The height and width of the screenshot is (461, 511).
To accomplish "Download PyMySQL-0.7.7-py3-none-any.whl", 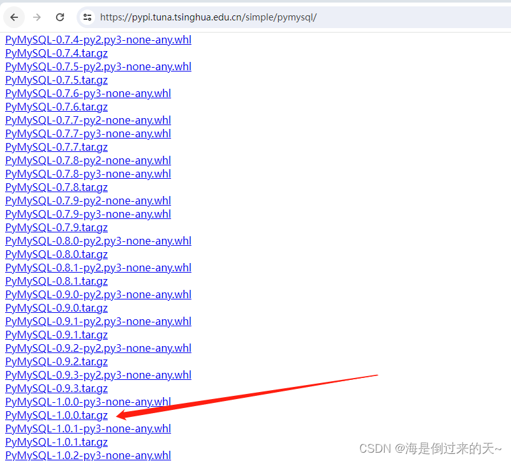I will point(88,133).
